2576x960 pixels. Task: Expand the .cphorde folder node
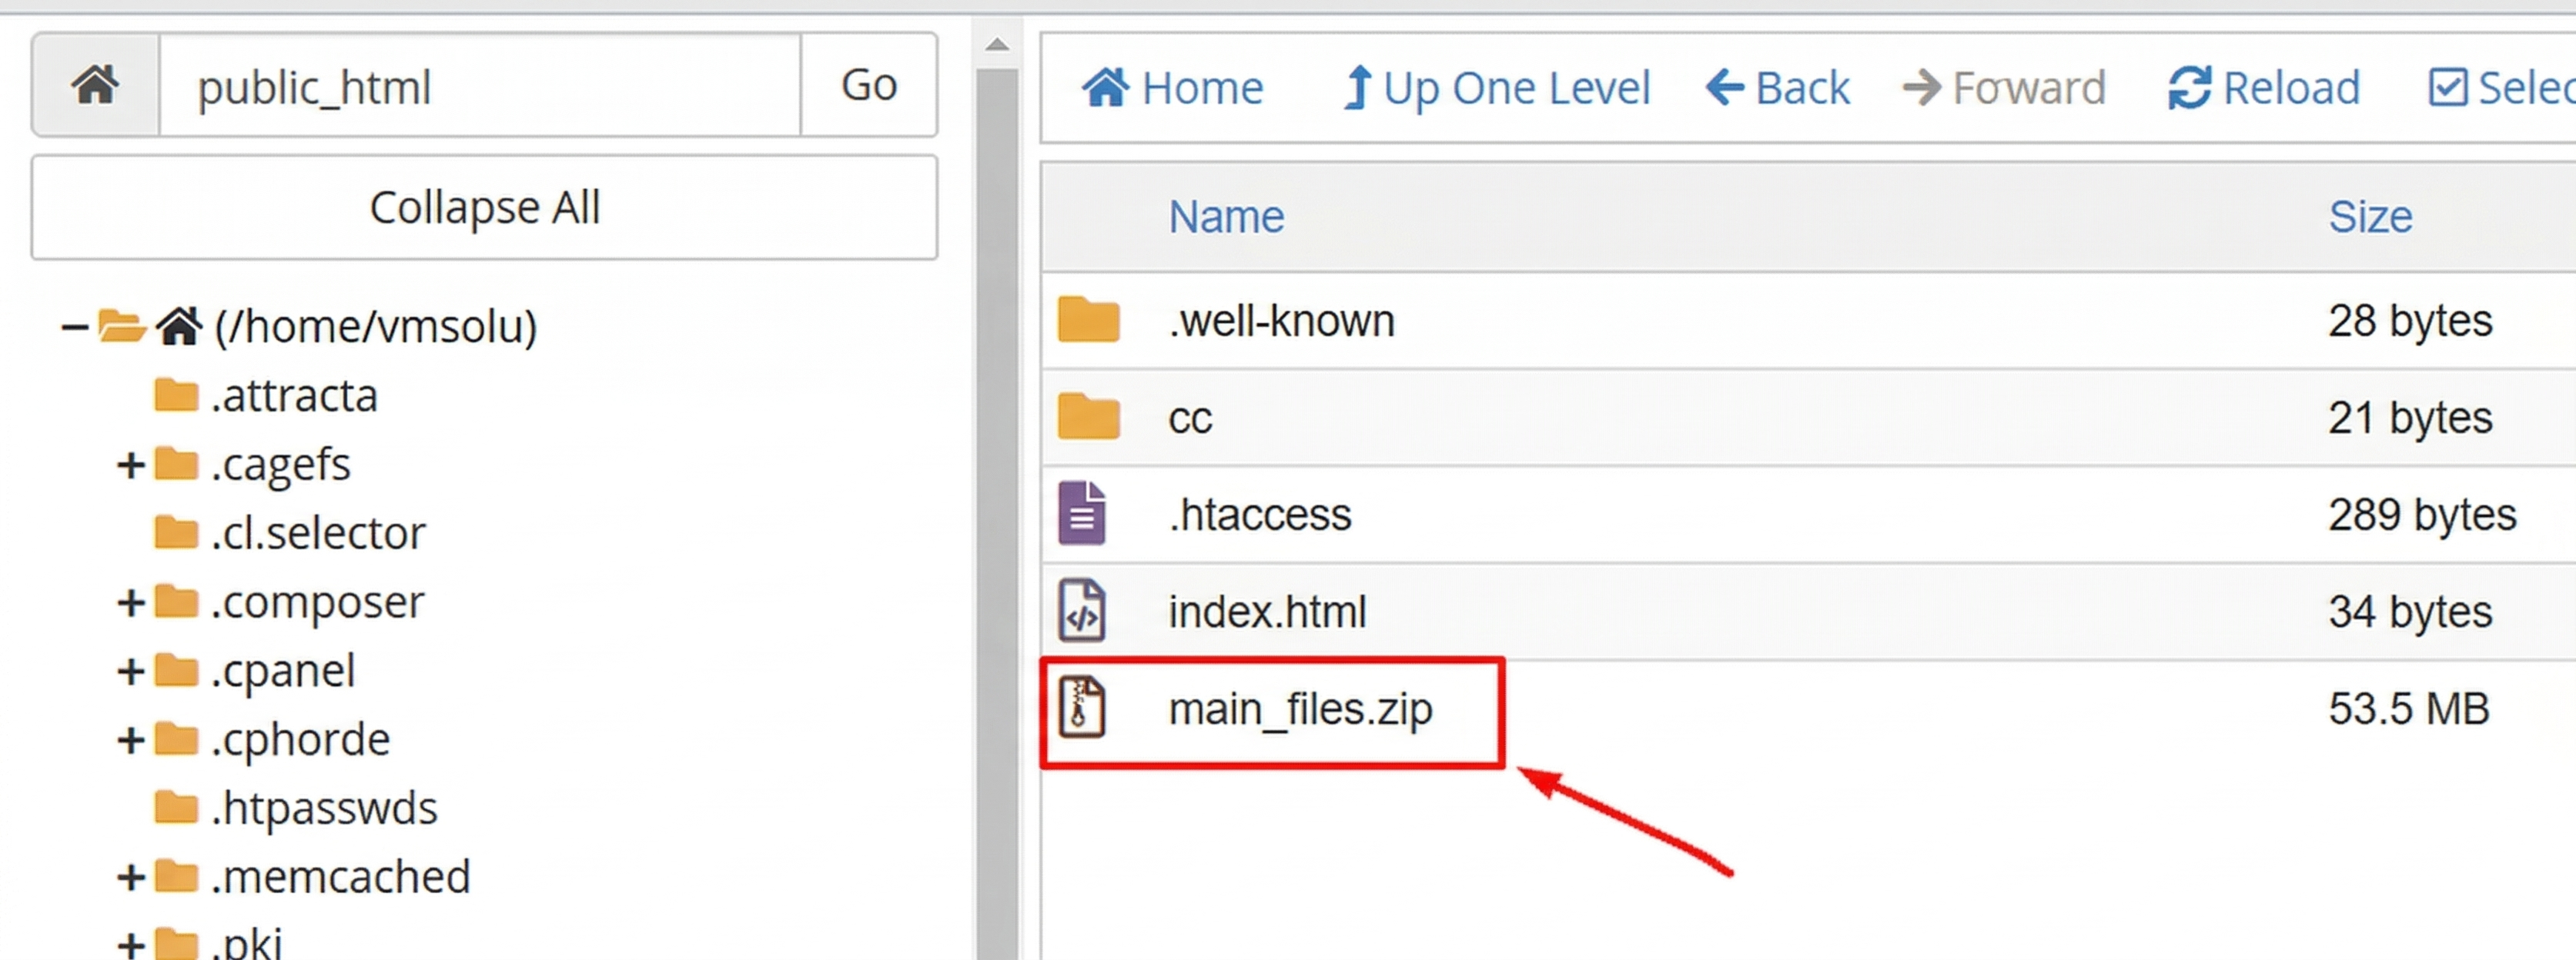131,740
